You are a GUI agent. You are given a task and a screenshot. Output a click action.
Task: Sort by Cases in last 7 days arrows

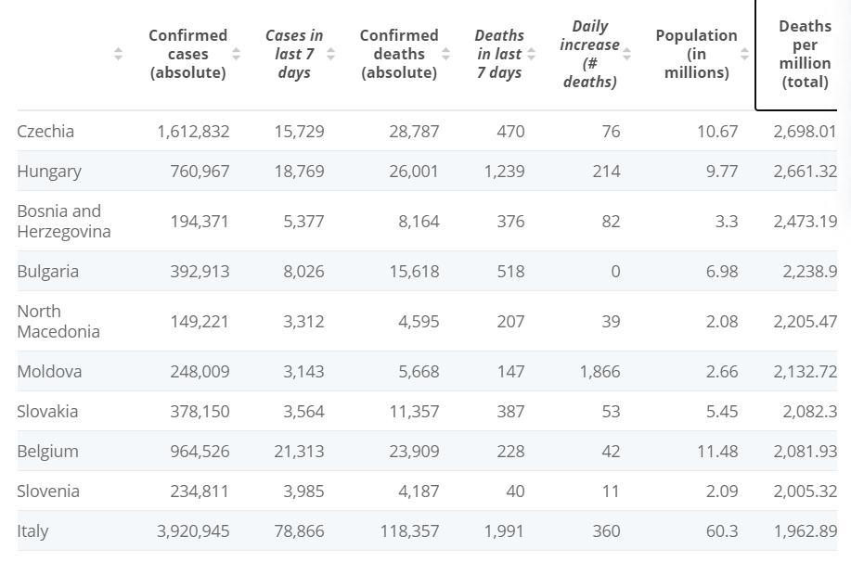click(x=330, y=54)
